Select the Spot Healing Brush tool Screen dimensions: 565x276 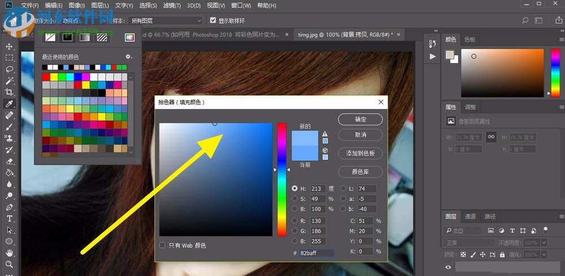coord(9,115)
